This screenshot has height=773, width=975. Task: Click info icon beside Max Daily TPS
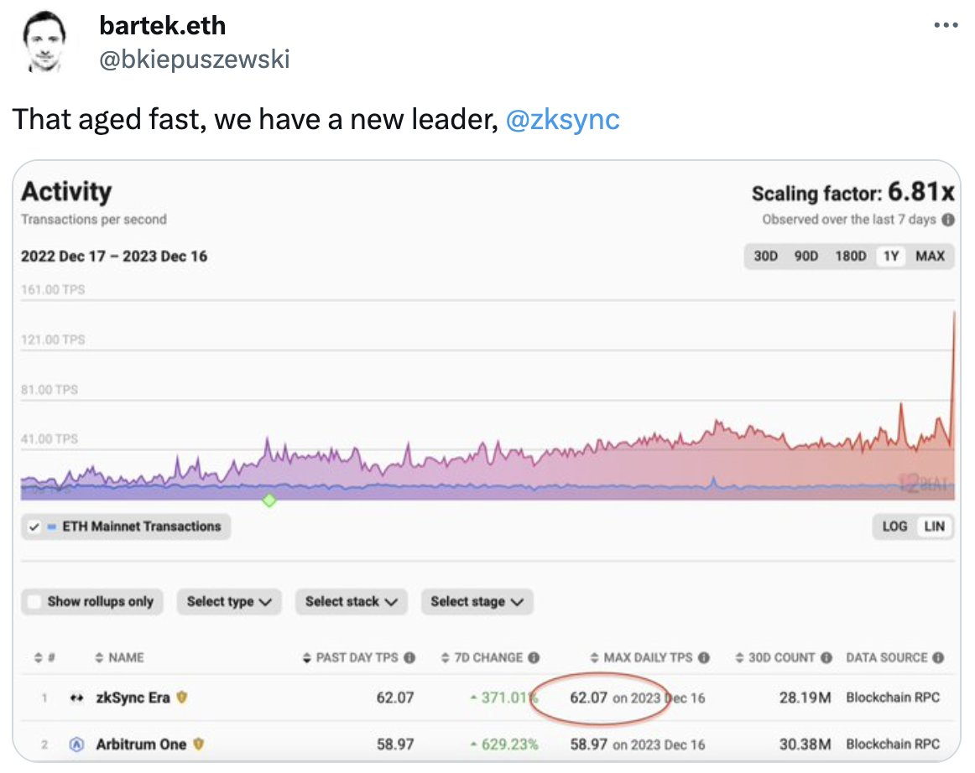704,658
